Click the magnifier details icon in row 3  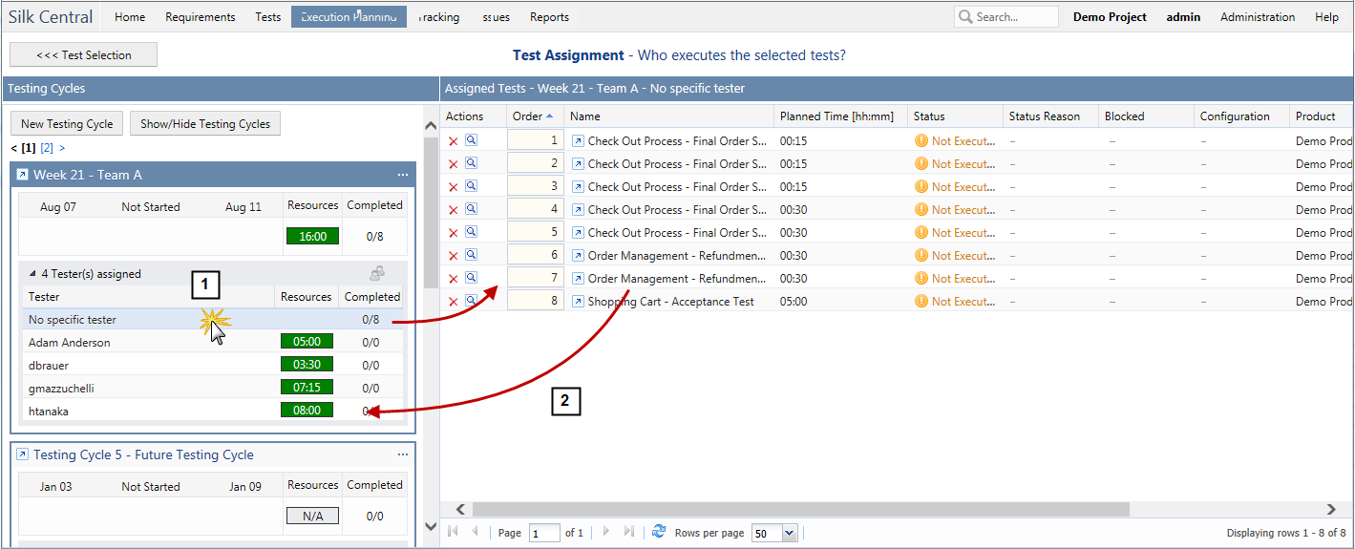tap(471, 186)
